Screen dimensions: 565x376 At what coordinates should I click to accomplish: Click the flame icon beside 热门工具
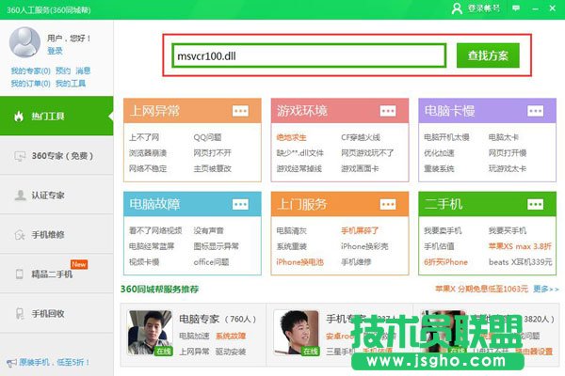19,116
